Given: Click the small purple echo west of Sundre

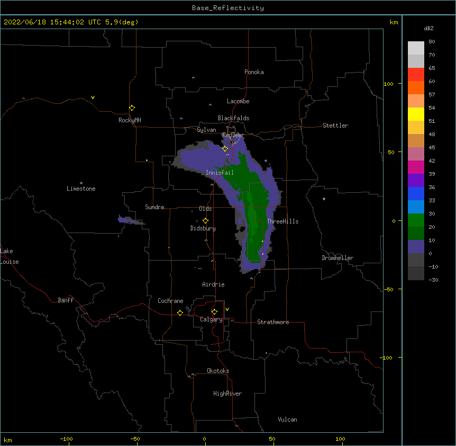Looking at the screenshot, I should point(127,220).
